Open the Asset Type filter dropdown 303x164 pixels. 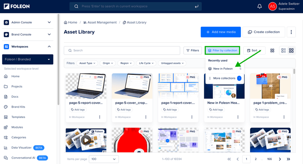87,63
